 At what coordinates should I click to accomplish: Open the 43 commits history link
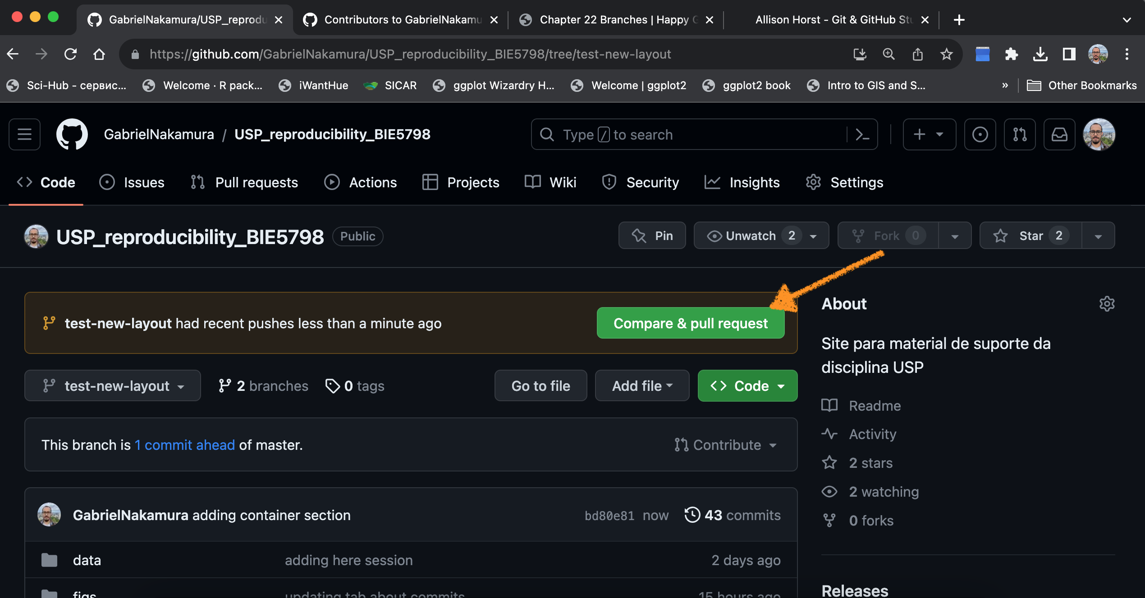(733, 515)
